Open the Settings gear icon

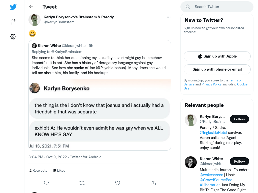pyautogui.click(x=13, y=36)
